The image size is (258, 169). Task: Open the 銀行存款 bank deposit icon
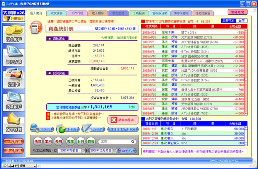pos(14,58)
